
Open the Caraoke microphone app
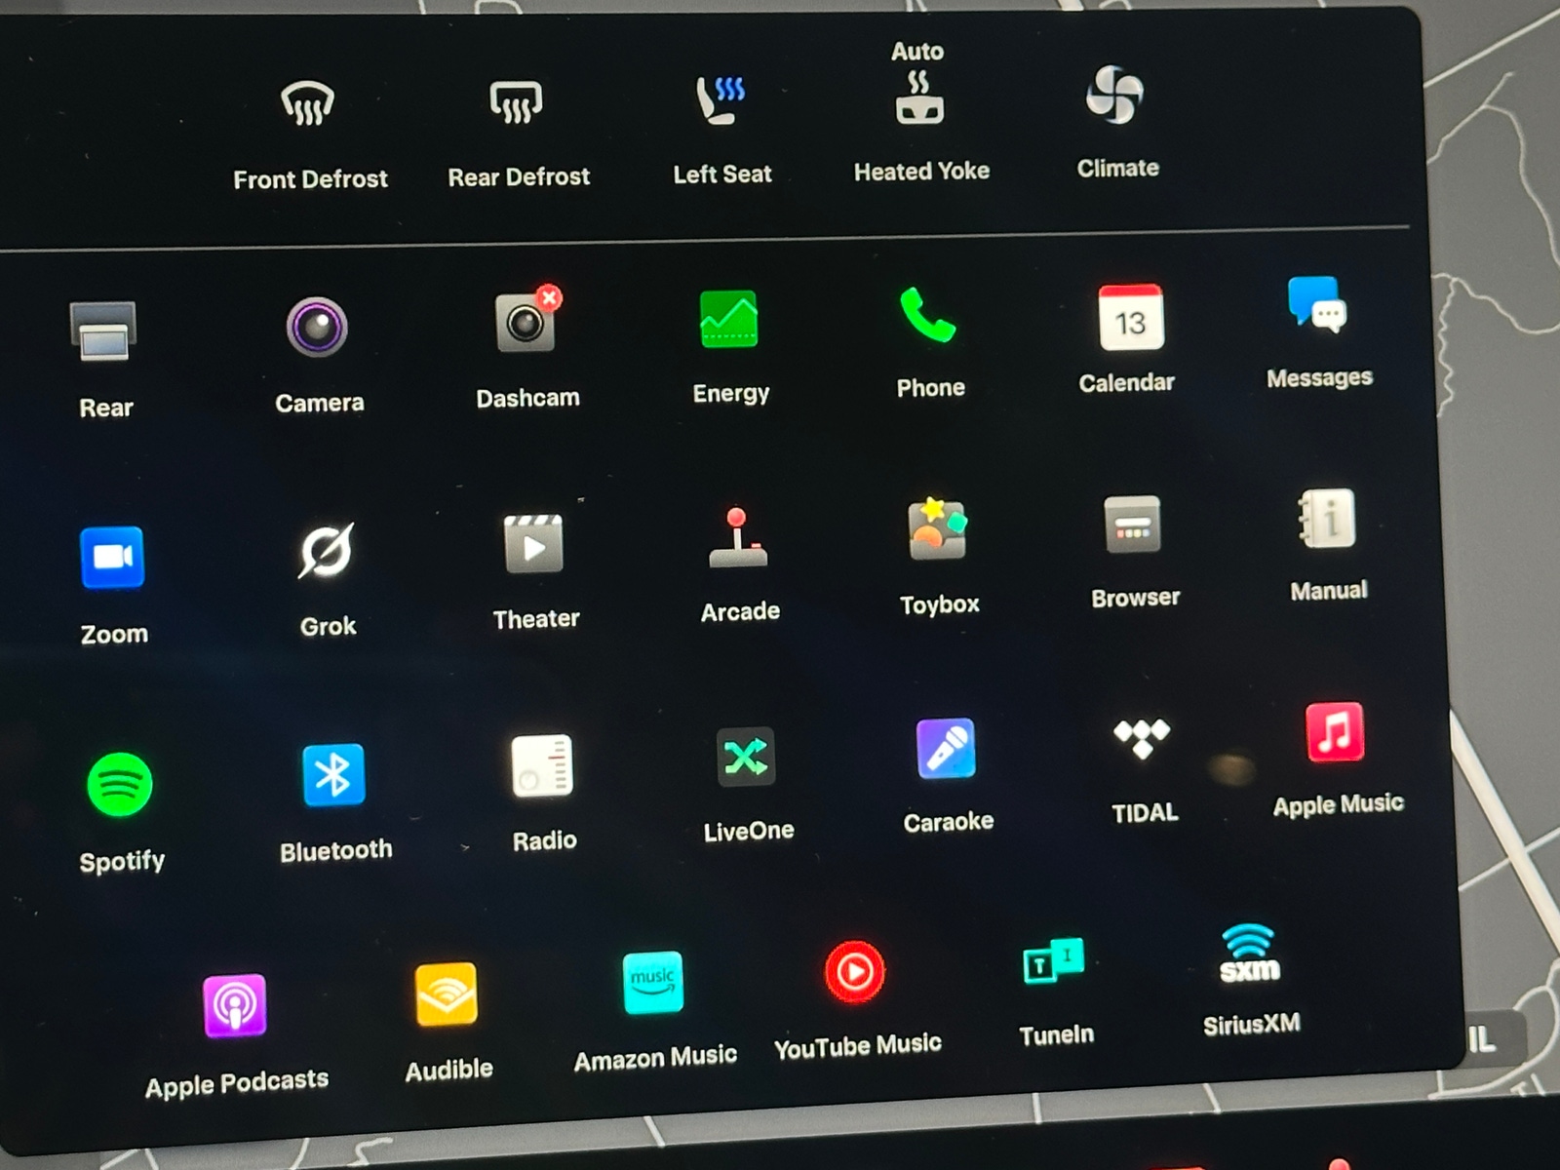pos(946,749)
